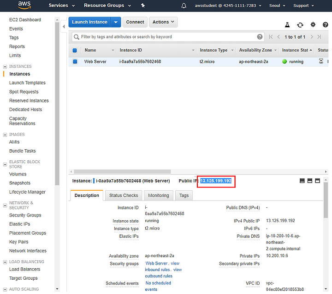Open the Actions dropdown
Screen dimensions: 332x294
pos(163,22)
